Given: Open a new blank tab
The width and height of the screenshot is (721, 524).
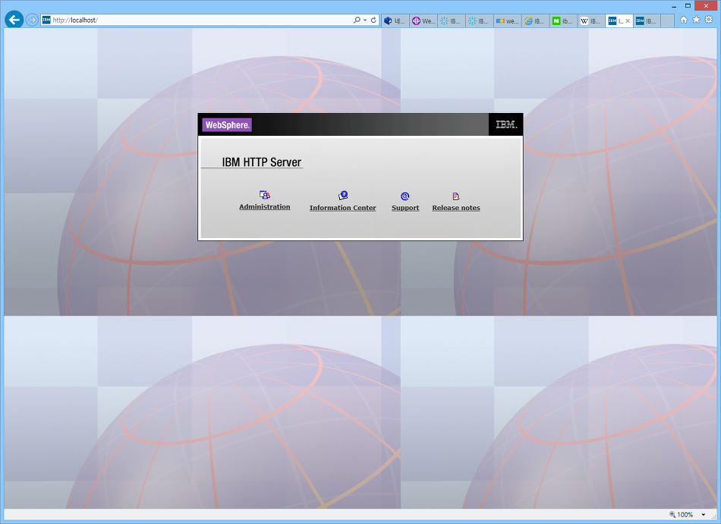Looking at the screenshot, I should click(x=668, y=20).
